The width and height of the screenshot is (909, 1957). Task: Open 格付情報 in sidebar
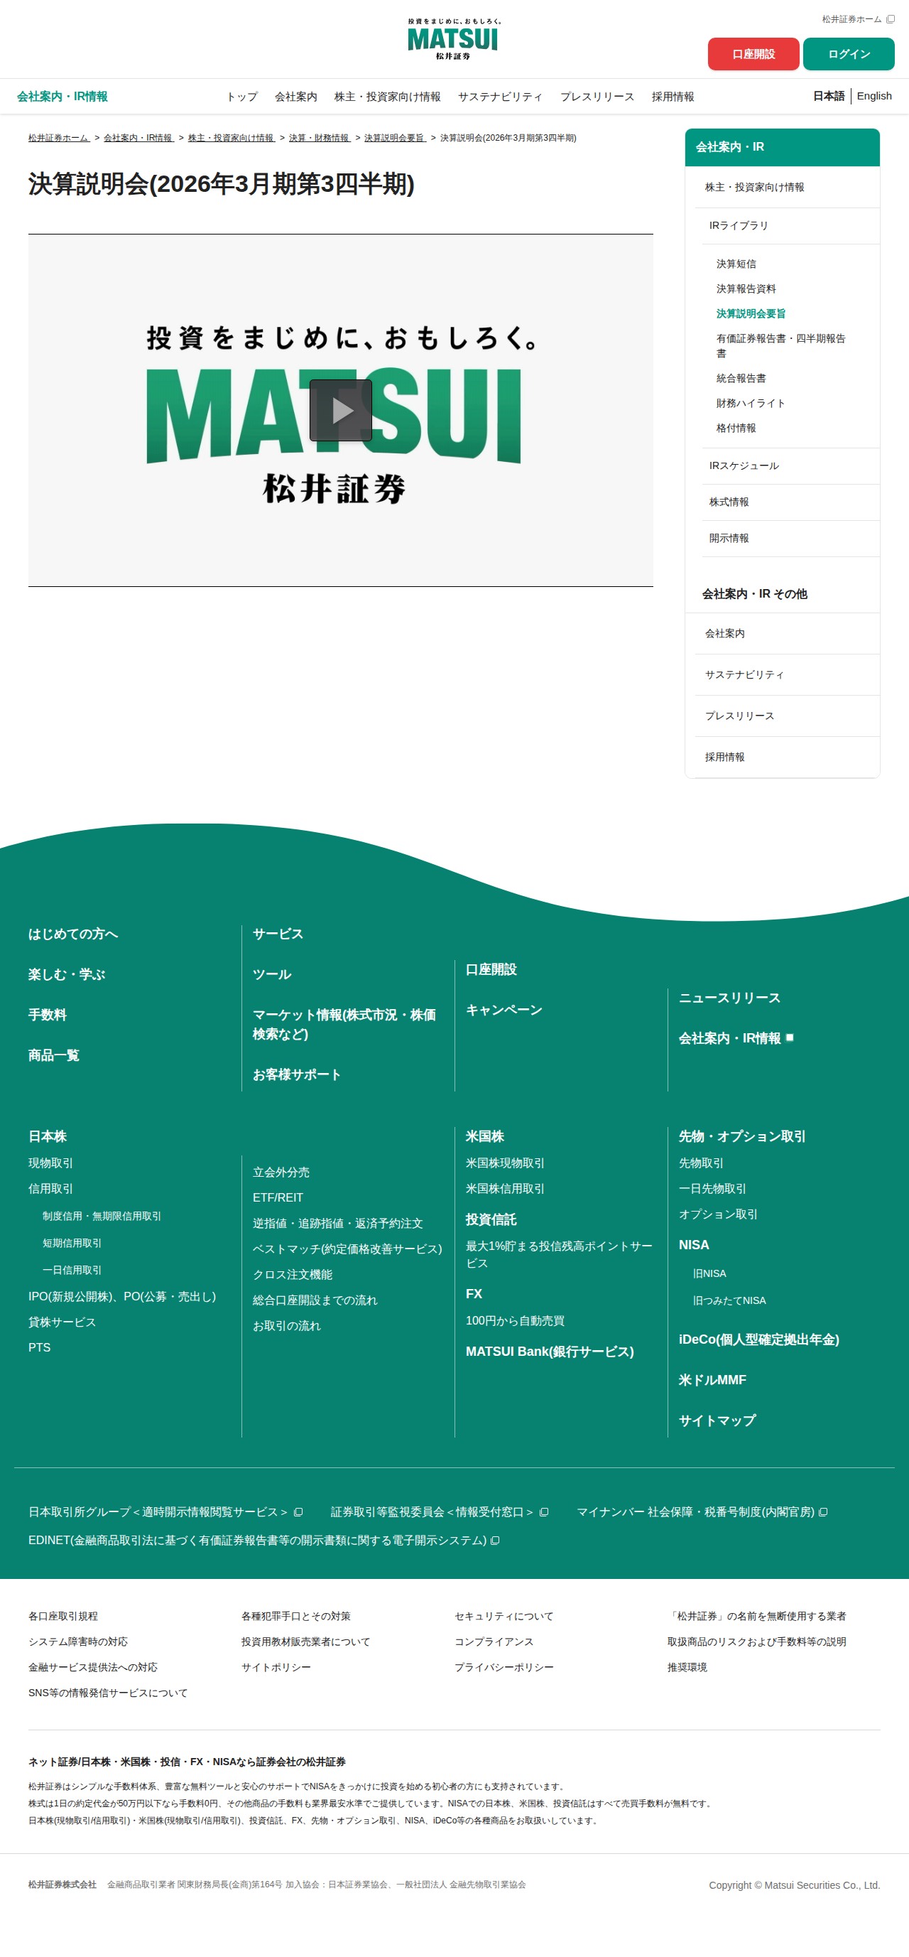tap(736, 428)
